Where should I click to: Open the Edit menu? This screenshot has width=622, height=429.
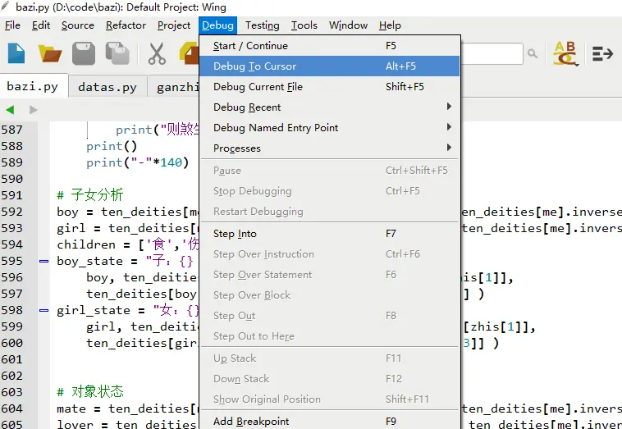point(41,25)
